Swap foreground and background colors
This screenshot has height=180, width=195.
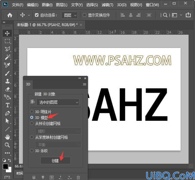[10, 160]
